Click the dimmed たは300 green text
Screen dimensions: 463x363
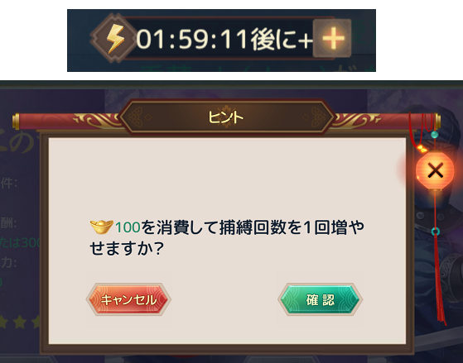pos(20,242)
